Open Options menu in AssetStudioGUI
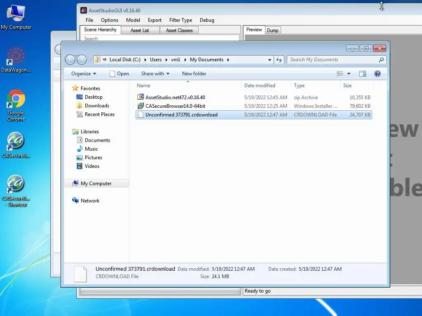The width and height of the screenshot is (422, 316). (110, 20)
